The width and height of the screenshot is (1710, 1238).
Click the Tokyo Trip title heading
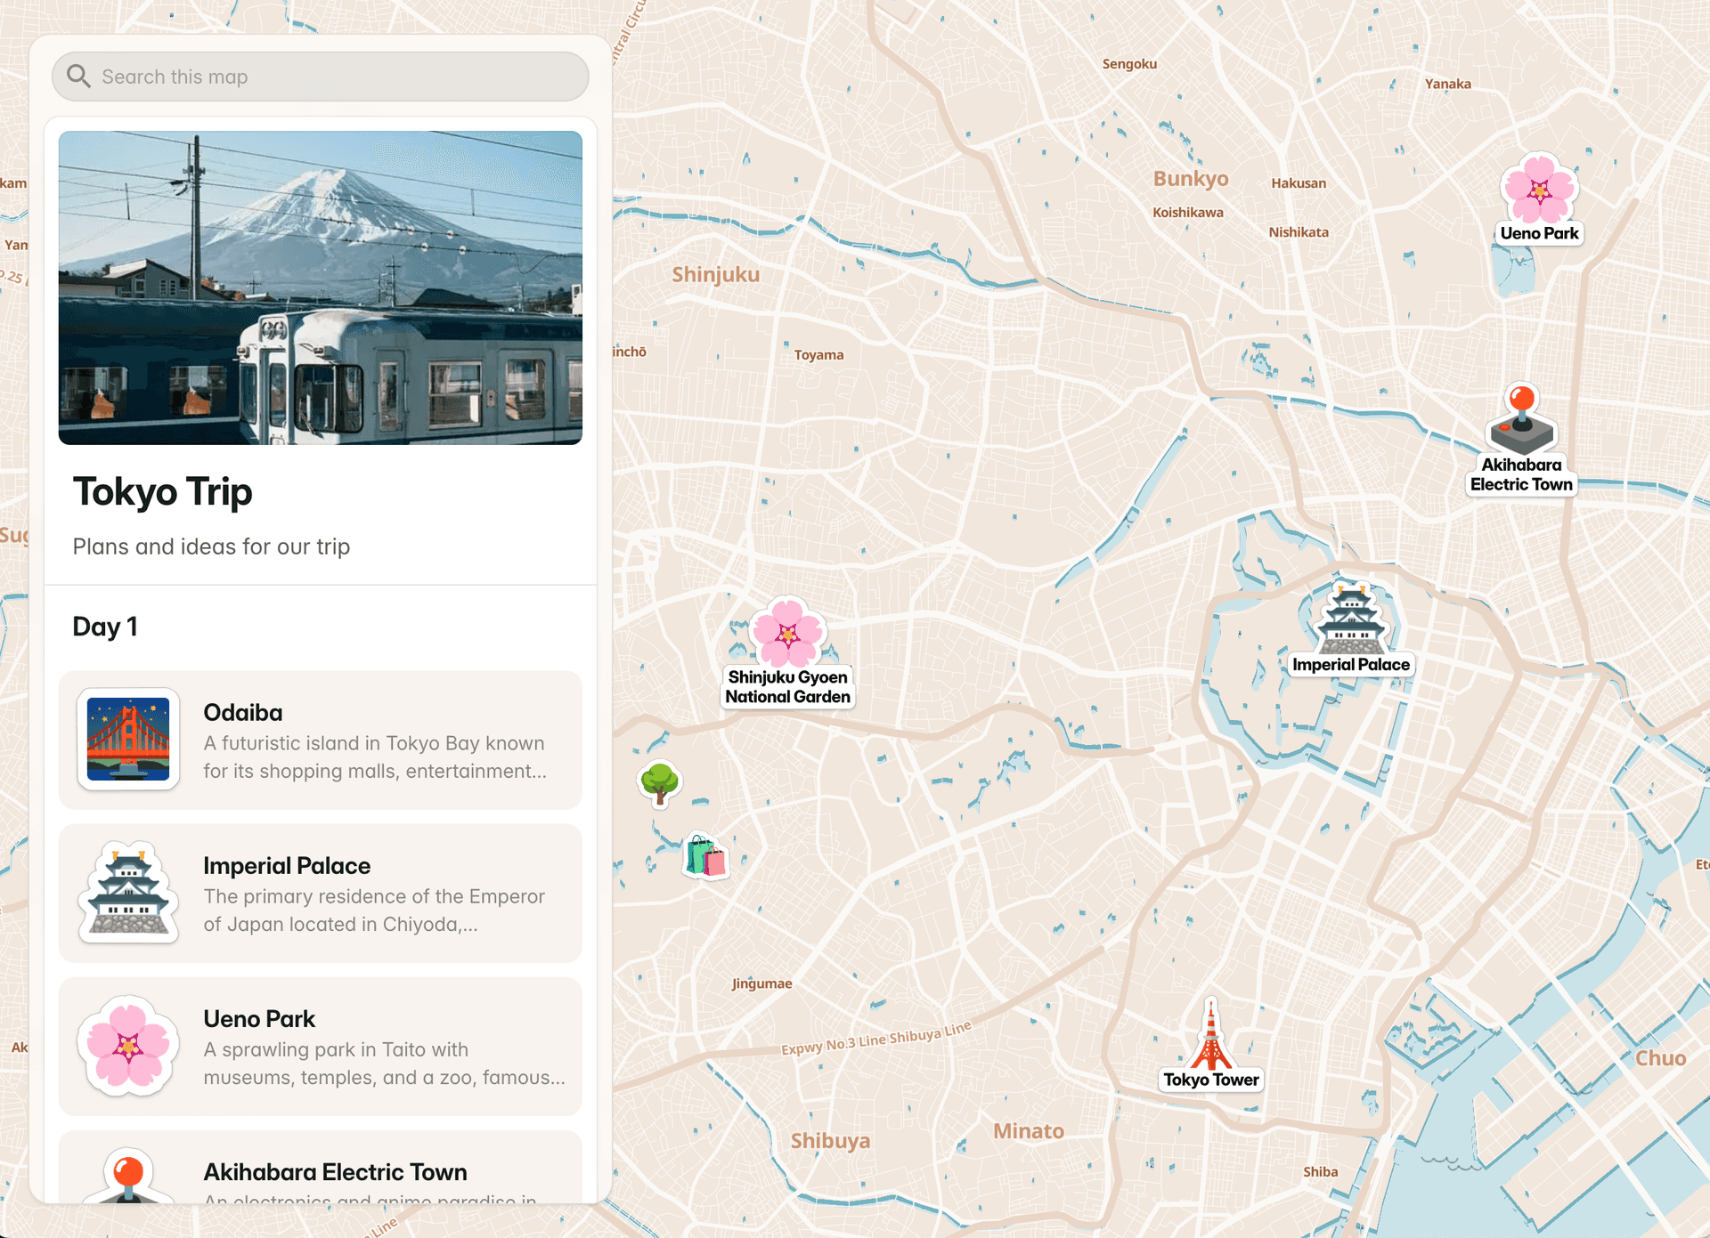click(x=163, y=492)
